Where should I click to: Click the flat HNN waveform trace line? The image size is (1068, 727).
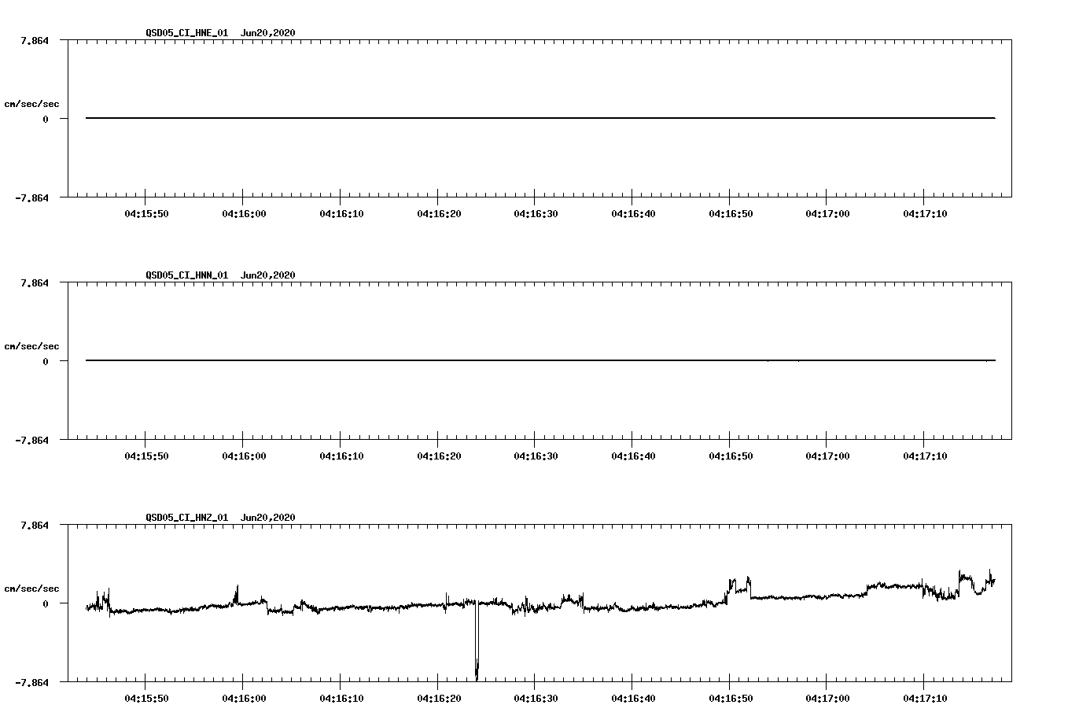click(x=540, y=360)
